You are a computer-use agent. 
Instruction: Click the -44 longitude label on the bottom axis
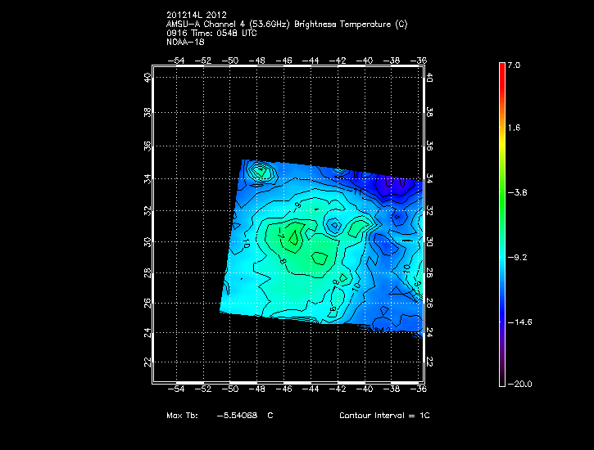312,389
